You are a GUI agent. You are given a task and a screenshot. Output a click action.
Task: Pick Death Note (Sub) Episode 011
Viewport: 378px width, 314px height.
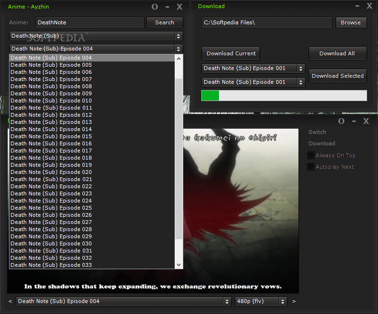[x=92, y=108]
